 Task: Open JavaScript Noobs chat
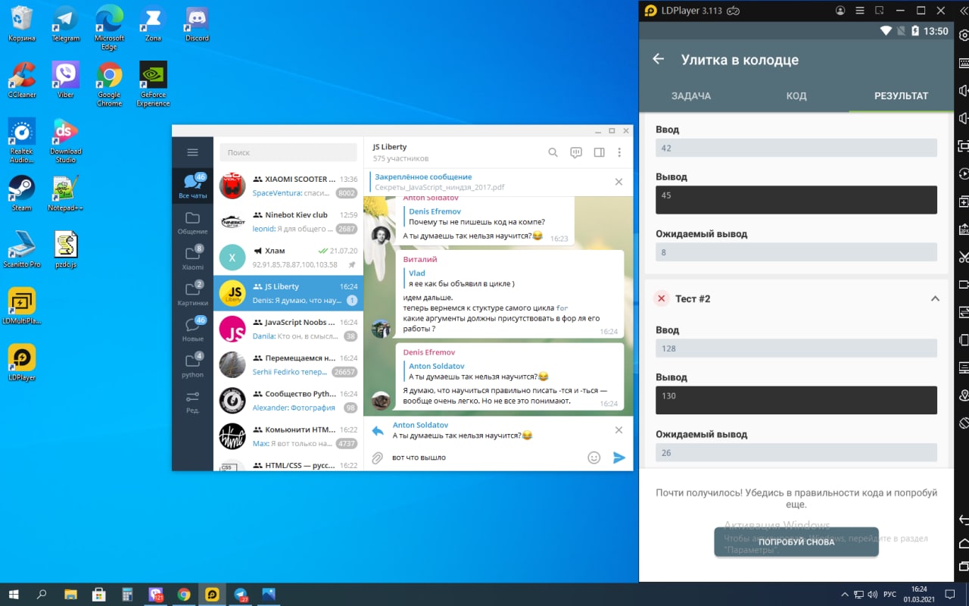click(x=288, y=329)
